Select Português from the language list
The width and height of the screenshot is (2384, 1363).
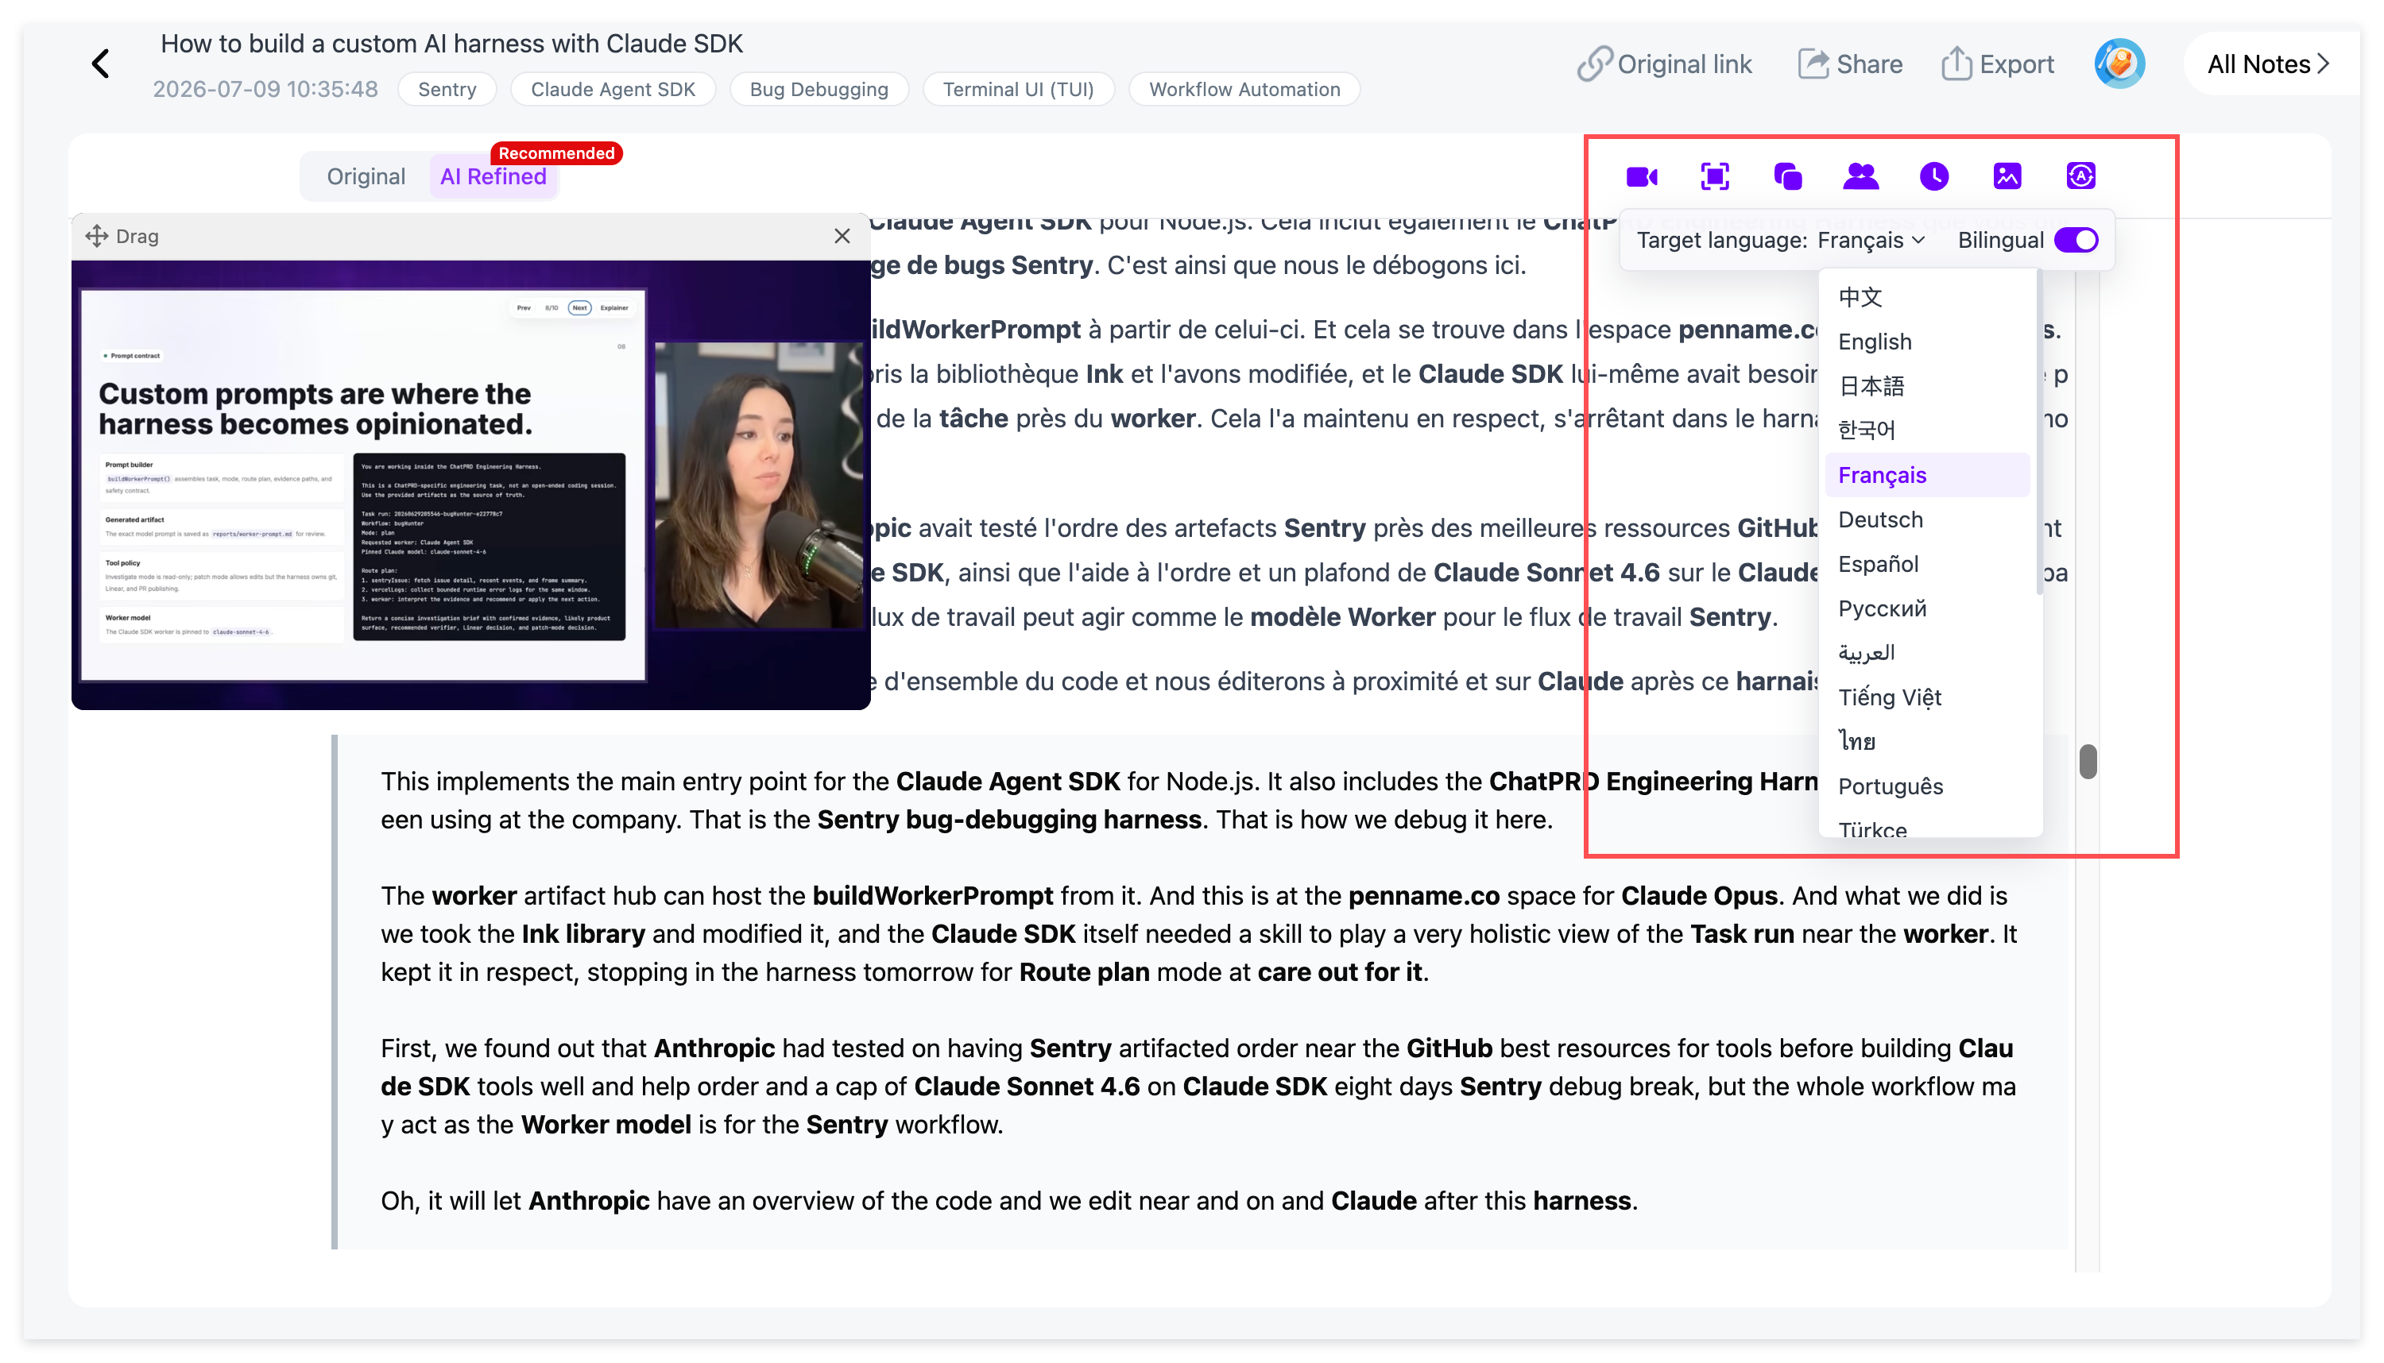click(x=1926, y=786)
